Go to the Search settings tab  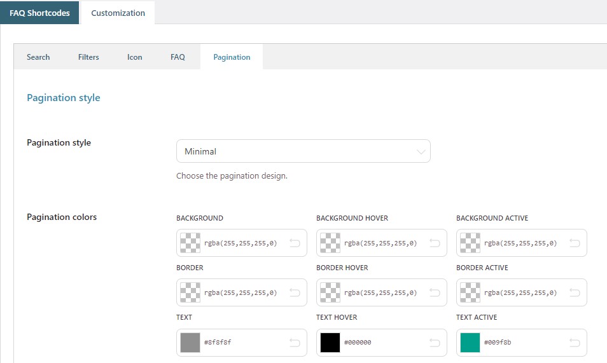coord(38,57)
